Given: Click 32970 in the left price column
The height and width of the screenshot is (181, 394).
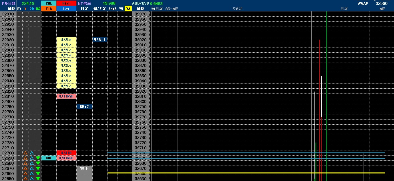Looking at the screenshot, I should point(8,14).
